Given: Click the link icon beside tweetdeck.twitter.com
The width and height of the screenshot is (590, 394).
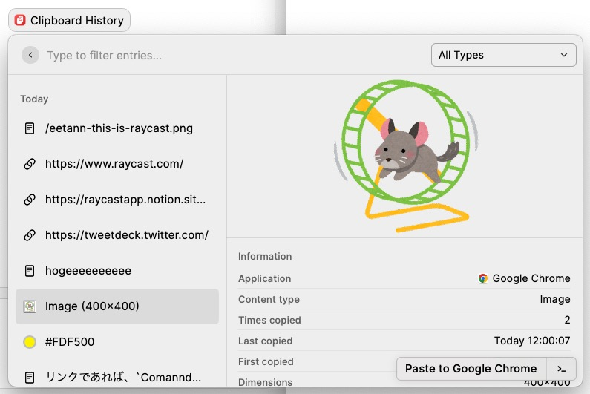Looking at the screenshot, I should 30,235.
